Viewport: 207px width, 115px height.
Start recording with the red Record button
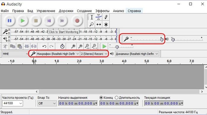pyautogui.click(x=77, y=21)
